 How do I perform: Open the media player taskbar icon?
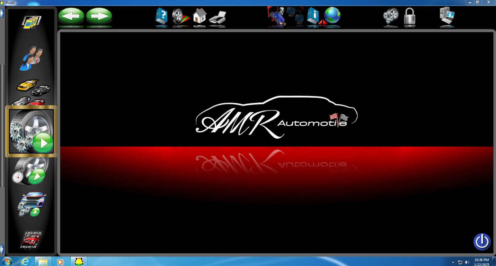[60, 261]
